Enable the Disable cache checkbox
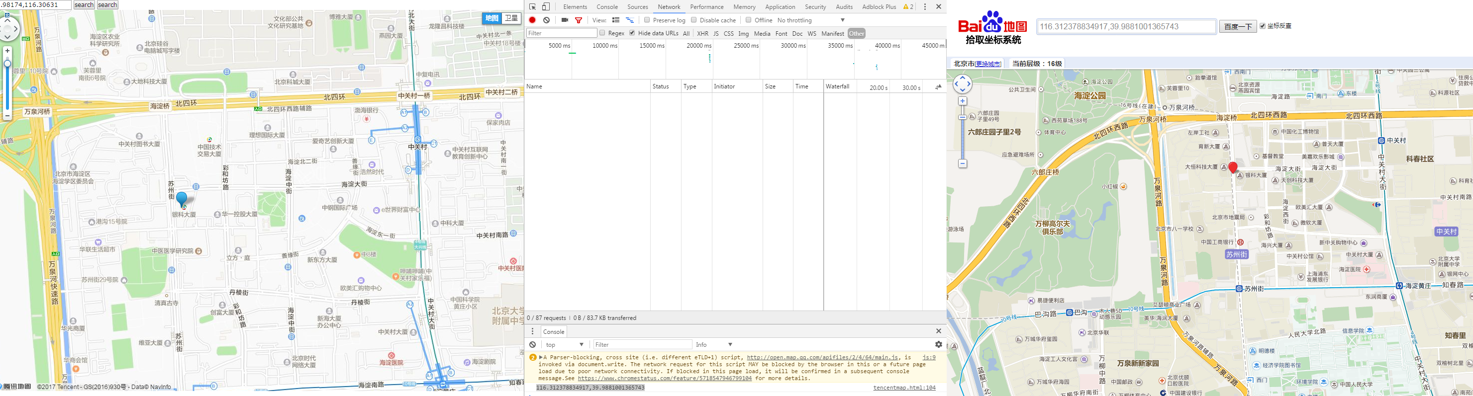1473x396 pixels. click(x=693, y=20)
